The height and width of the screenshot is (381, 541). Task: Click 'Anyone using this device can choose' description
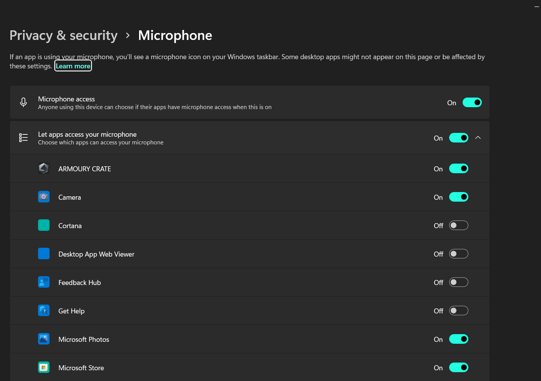155,107
